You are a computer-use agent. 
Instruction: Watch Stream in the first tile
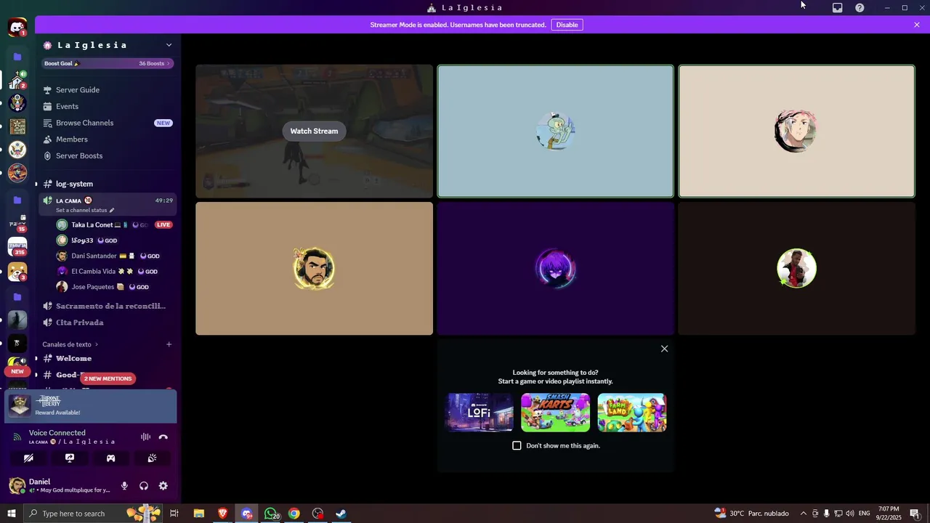pyautogui.click(x=314, y=131)
